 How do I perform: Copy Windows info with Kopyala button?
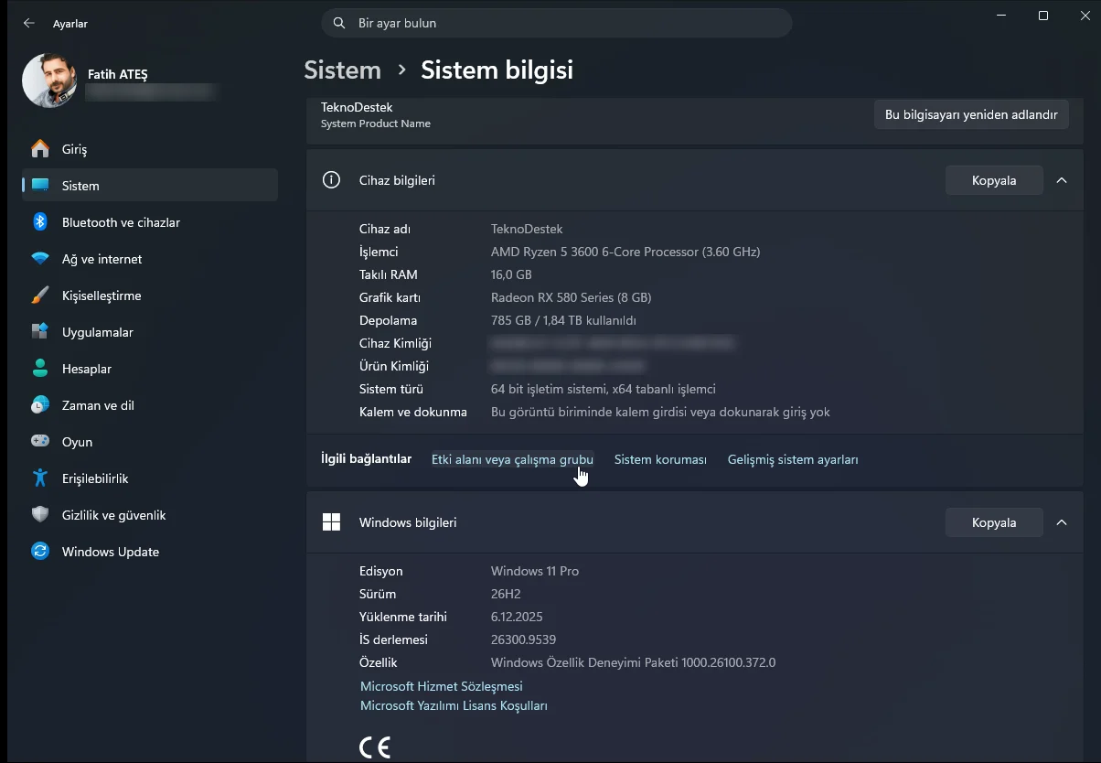pos(994,522)
